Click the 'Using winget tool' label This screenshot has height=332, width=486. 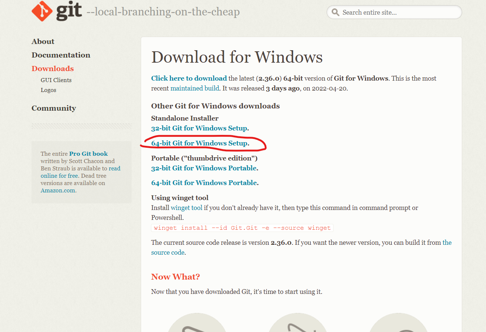pos(180,198)
